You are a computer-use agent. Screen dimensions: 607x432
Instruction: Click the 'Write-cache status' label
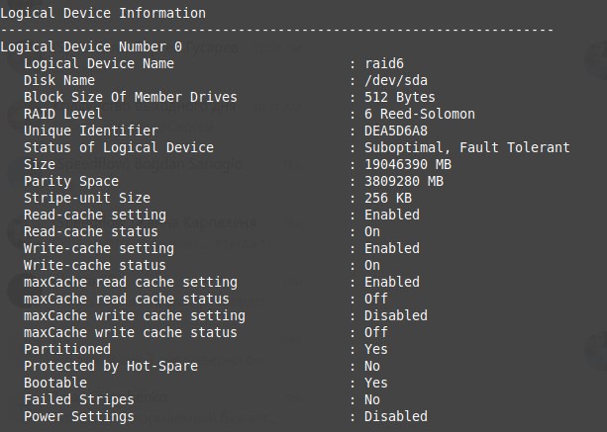tap(95, 266)
